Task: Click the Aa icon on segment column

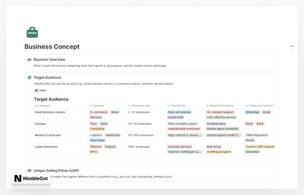Action: coord(36,106)
